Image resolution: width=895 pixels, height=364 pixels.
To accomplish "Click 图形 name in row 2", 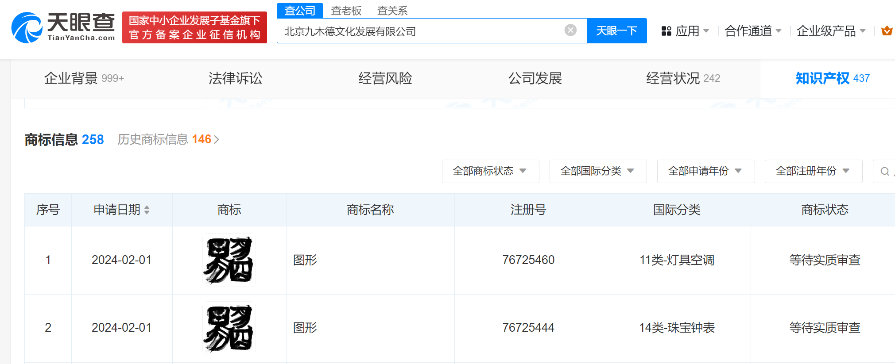I will [305, 328].
